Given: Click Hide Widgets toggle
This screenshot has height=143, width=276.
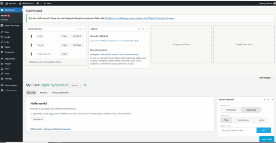Looking at the screenshot, I should [266, 78].
